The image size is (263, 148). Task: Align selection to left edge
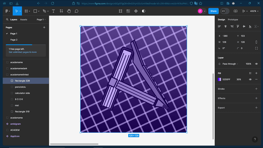(x=219, y=26)
